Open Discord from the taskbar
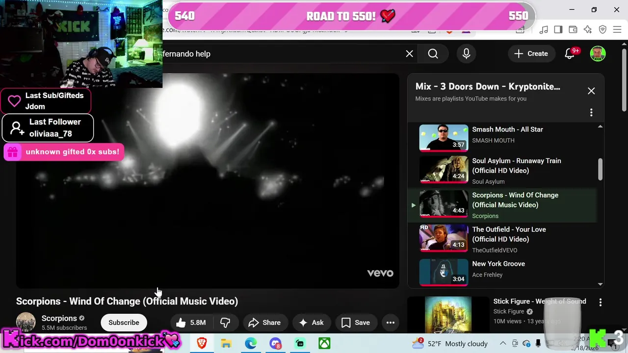This screenshot has height=353, width=628. (275, 343)
